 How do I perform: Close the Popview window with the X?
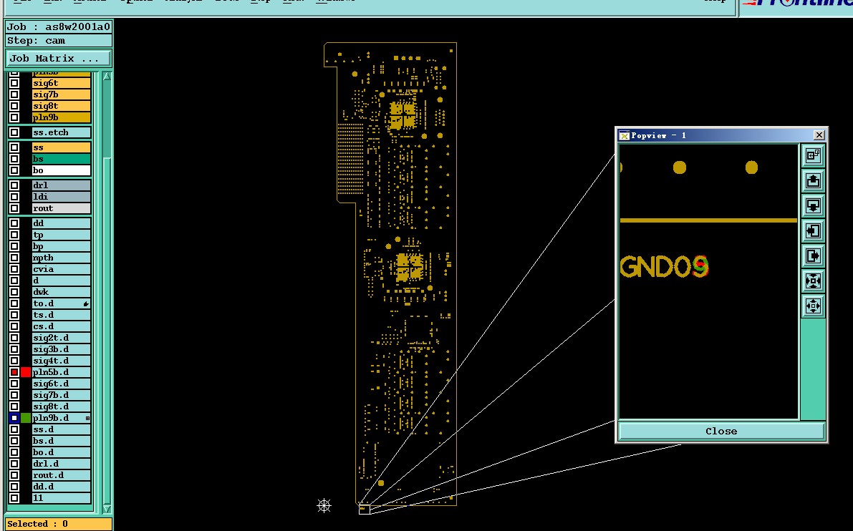tap(819, 135)
